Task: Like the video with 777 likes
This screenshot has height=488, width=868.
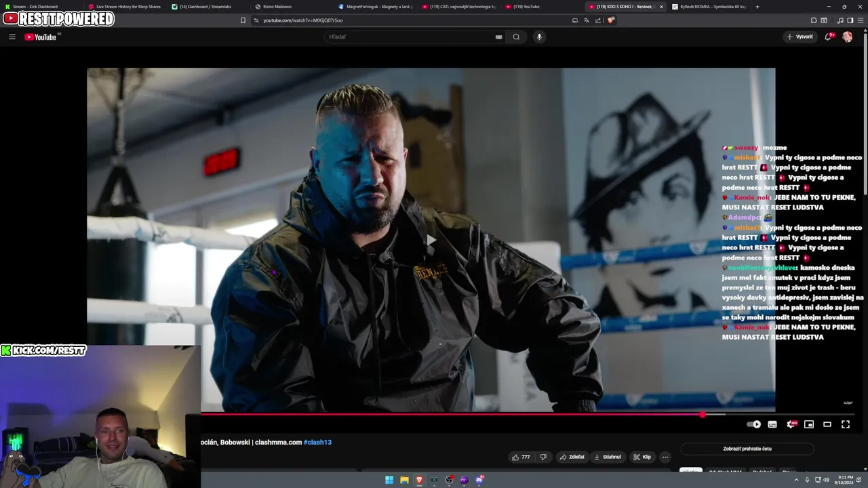Action: pyautogui.click(x=521, y=457)
